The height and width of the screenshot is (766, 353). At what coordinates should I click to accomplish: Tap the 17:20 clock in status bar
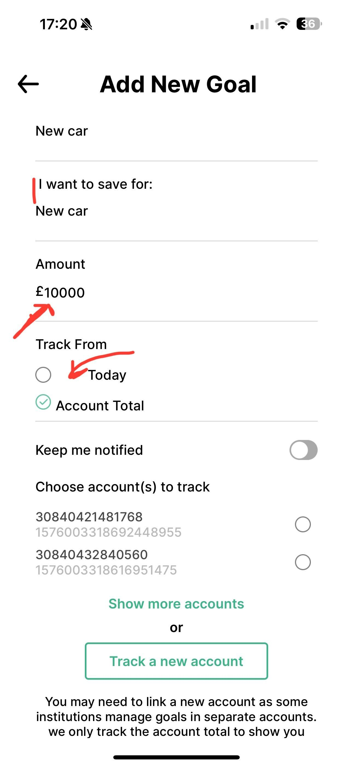(58, 24)
